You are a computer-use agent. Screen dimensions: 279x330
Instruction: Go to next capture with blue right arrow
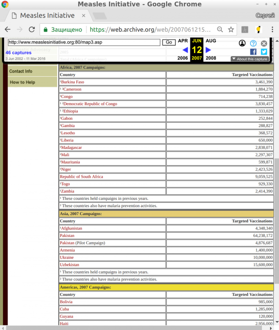point(208,50)
